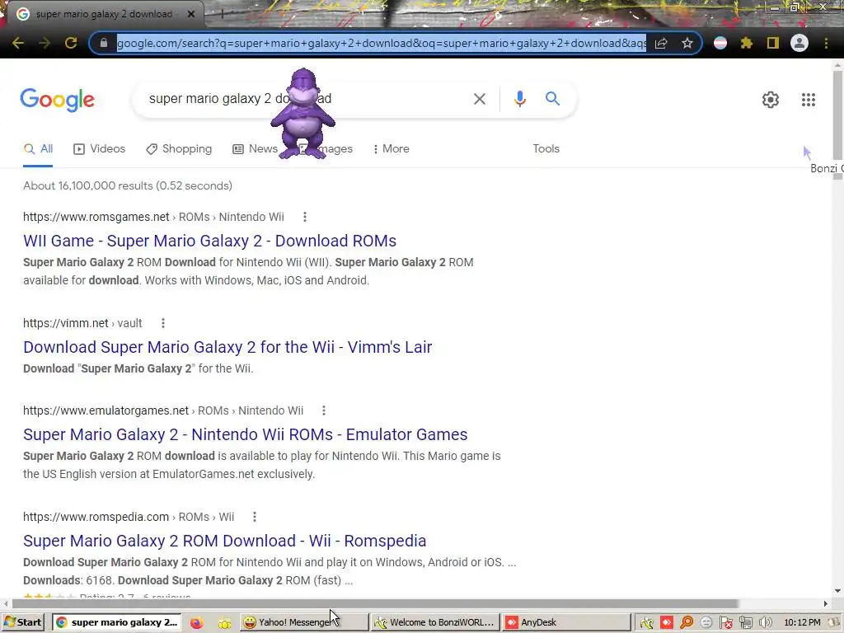Open options for vimm.net result
The height and width of the screenshot is (633, 844).
click(x=162, y=323)
